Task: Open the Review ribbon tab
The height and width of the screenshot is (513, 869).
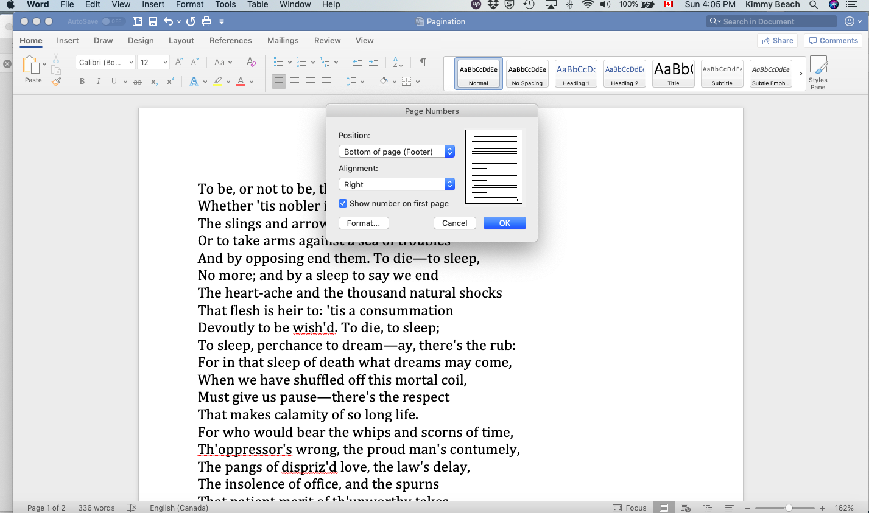Action: pyautogui.click(x=327, y=40)
